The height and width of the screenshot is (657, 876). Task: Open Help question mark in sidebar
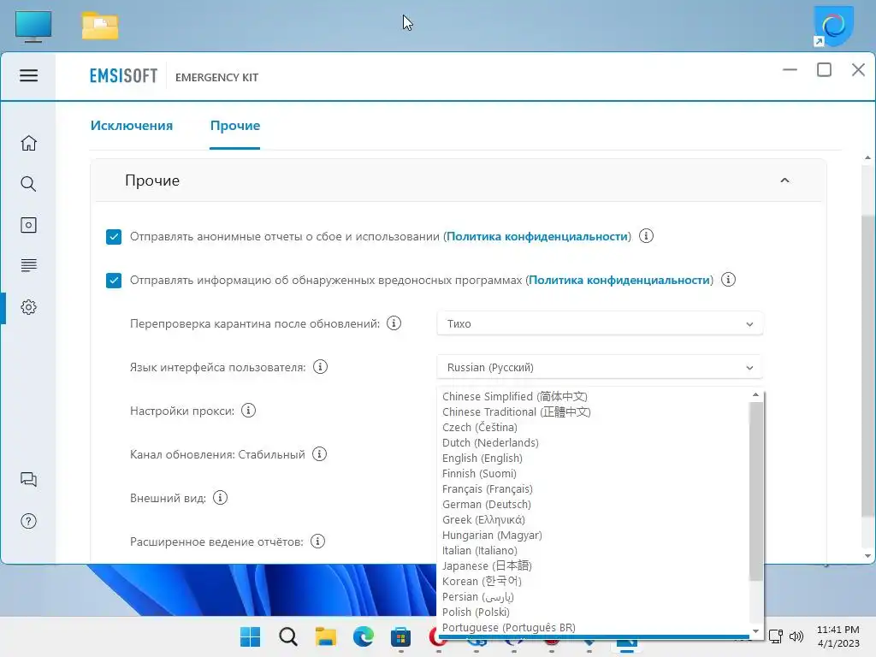tap(28, 521)
